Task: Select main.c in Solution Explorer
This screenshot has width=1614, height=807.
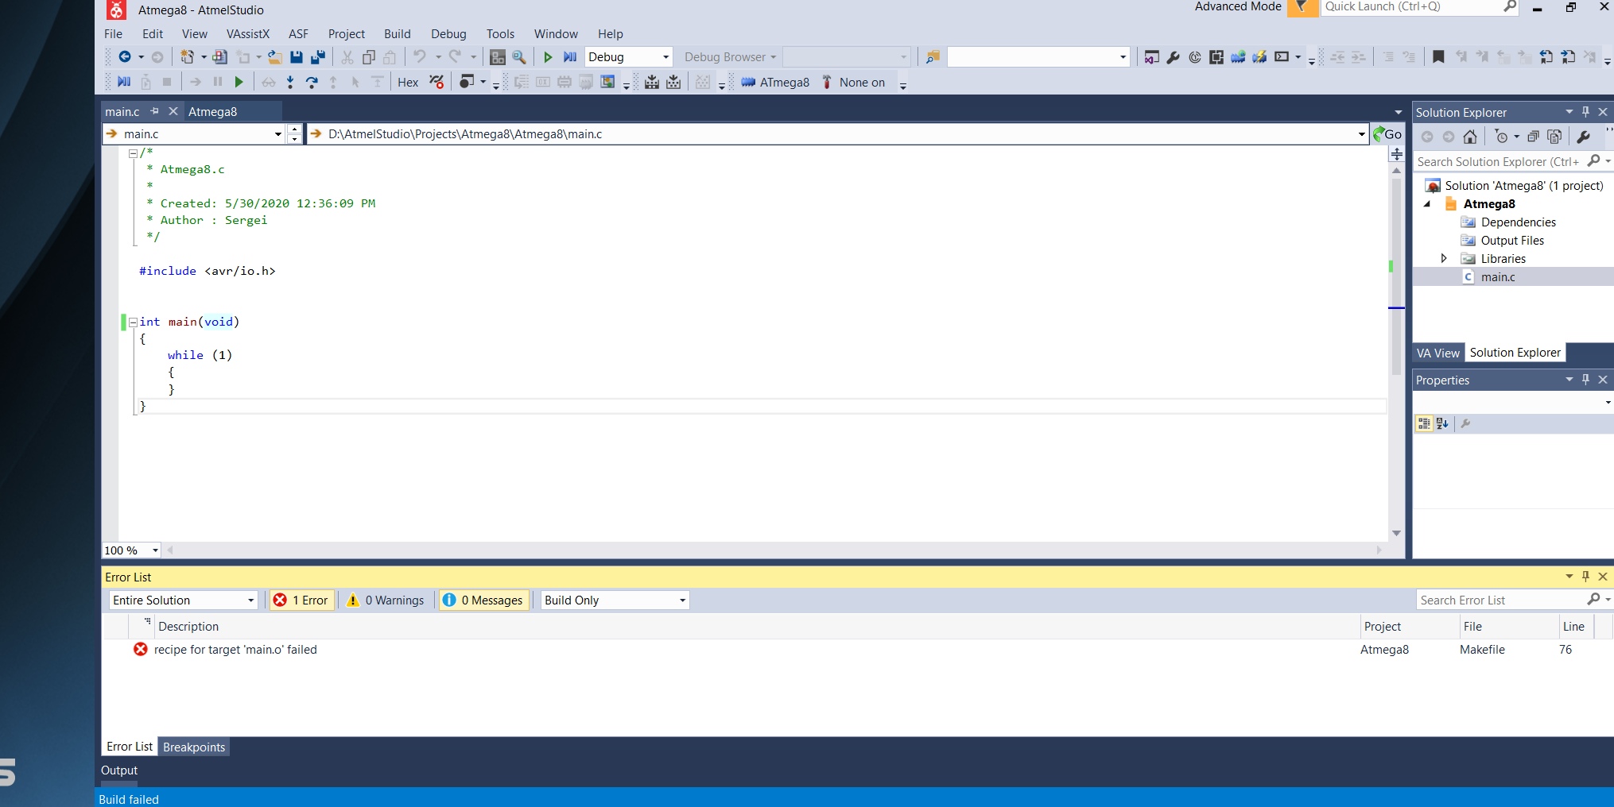Action: (1498, 277)
